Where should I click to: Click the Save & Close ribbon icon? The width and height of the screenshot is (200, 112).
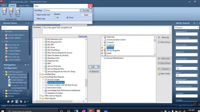click(17, 11)
